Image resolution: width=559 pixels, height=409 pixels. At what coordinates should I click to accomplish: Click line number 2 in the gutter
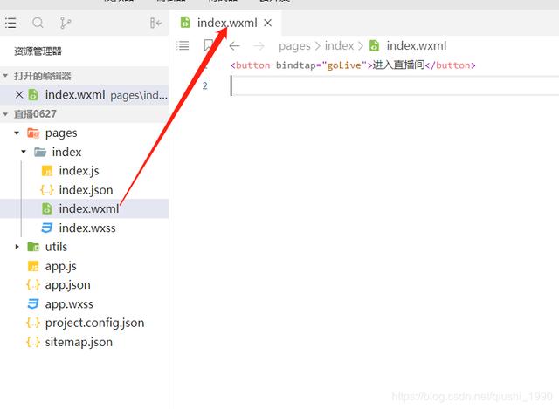204,85
